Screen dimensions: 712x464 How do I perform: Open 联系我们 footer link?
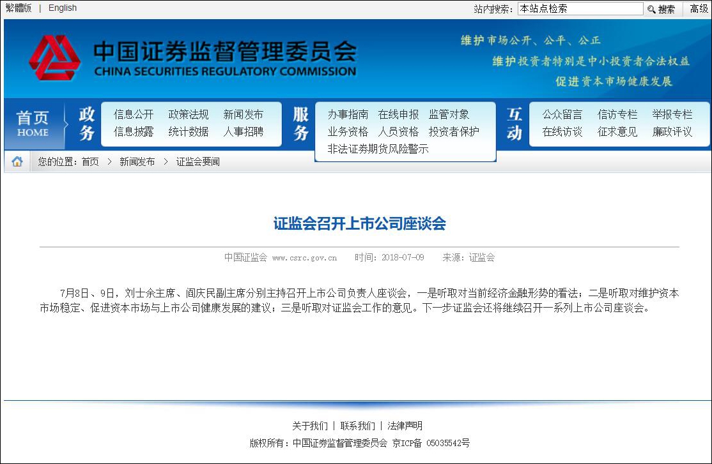358,426
